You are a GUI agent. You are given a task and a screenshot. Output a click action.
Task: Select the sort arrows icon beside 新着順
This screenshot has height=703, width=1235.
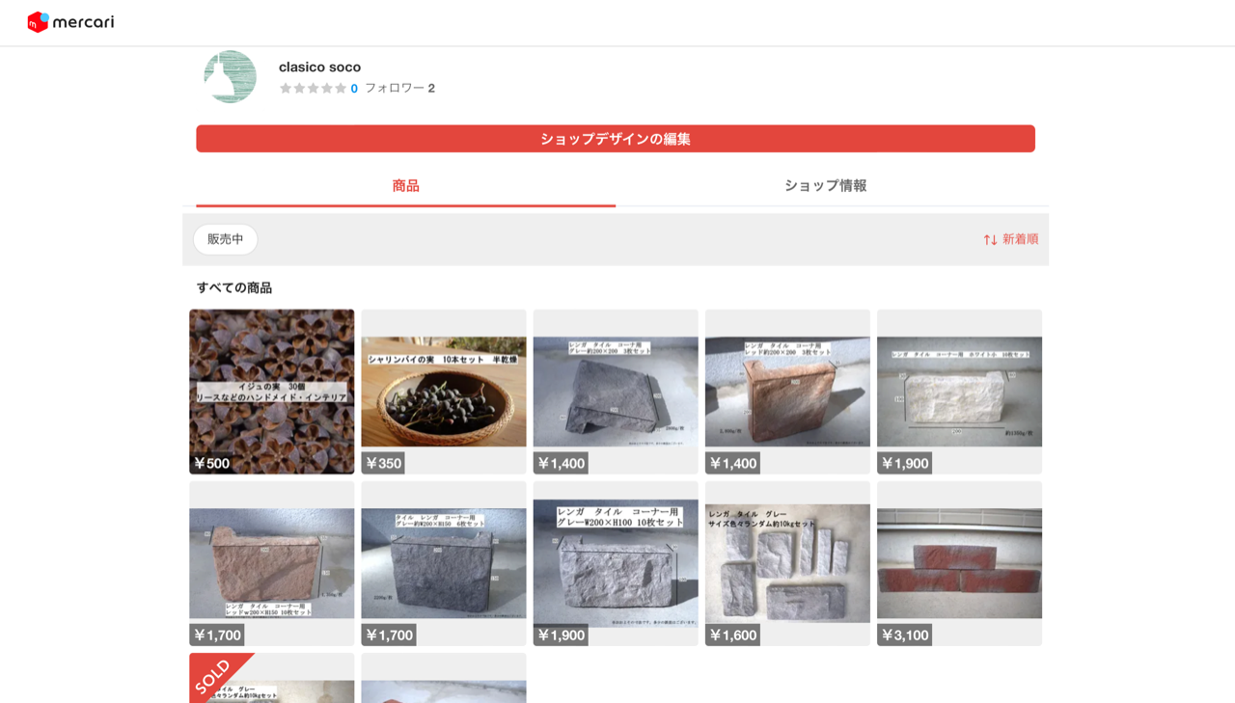pyautogui.click(x=990, y=239)
